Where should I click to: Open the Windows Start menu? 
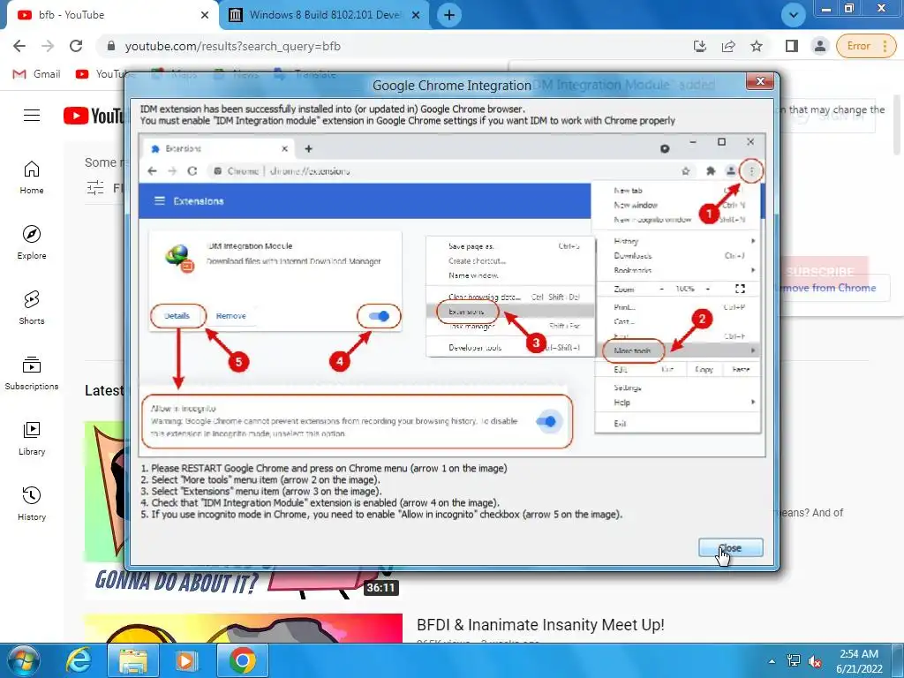[x=23, y=660]
